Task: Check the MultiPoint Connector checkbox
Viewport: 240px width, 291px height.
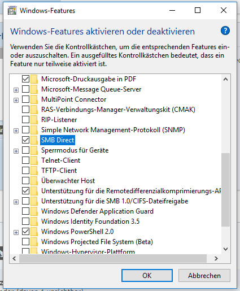Action: pos(25,99)
